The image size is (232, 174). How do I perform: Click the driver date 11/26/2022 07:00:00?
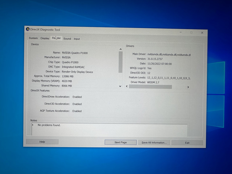[x=159, y=64]
